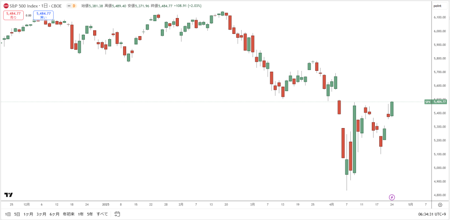The image size is (450, 220).
Task: Click the 始値5,381.38 open value
Action: [x=92, y=6]
